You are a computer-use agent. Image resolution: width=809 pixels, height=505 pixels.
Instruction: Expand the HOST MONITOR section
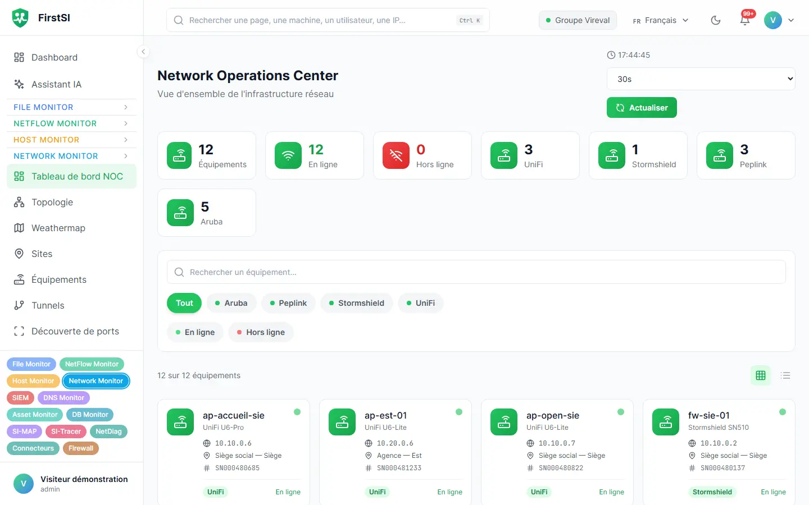(x=71, y=140)
